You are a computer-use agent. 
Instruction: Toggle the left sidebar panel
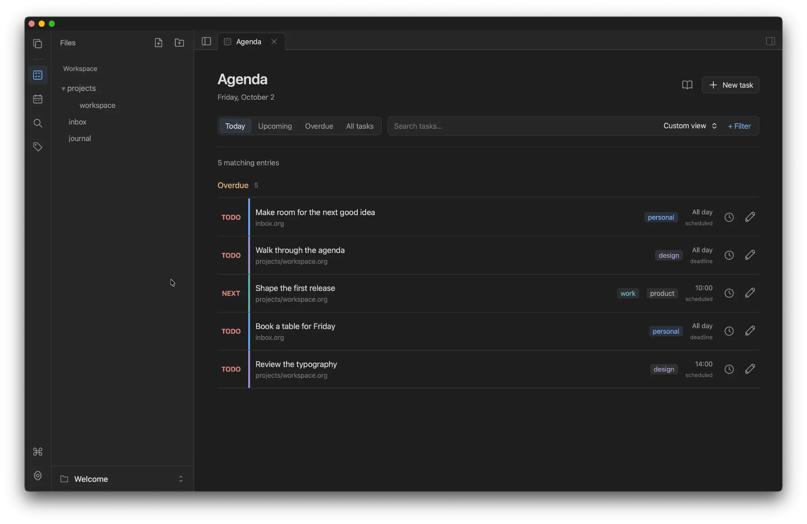[x=206, y=41]
